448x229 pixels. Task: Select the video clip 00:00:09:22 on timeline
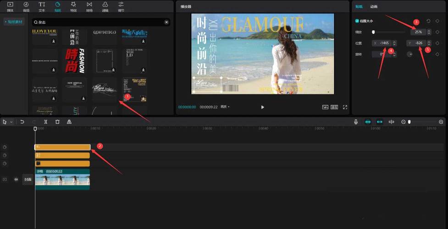62,180
